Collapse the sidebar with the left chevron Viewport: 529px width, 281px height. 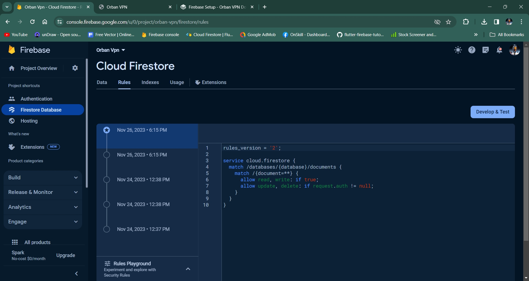coord(77,274)
